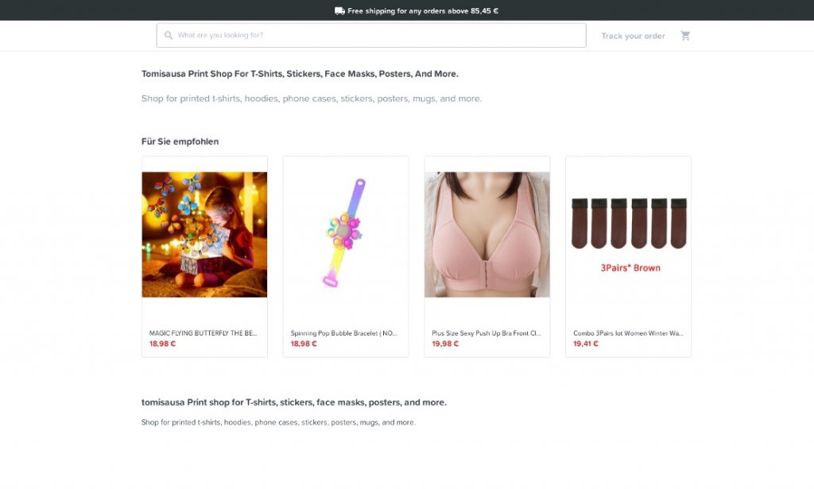The height and width of the screenshot is (489, 814).
Task: Open the 'Spinning Pop Bubble Bracelet' title link
Action: point(343,333)
